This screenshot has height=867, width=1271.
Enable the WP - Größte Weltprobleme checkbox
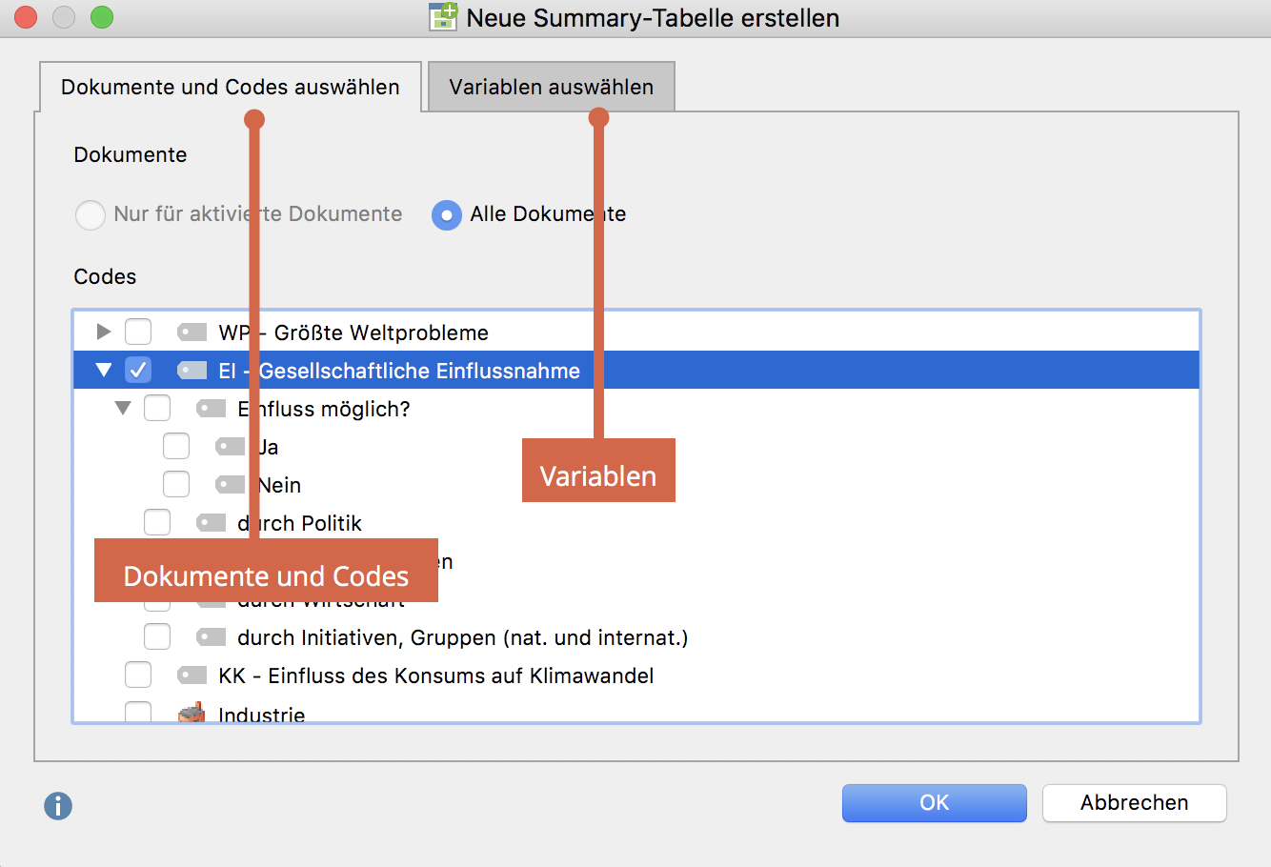point(138,333)
